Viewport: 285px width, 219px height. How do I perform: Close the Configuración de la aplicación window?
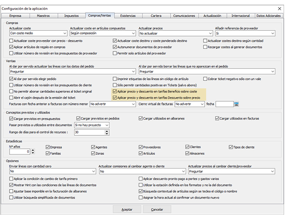point(279,9)
